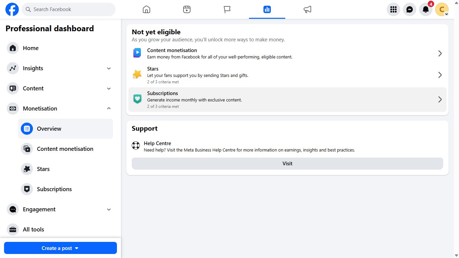Click the All tools briefcase icon
This screenshot has height=258, width=459.
[x=13, y=229]
